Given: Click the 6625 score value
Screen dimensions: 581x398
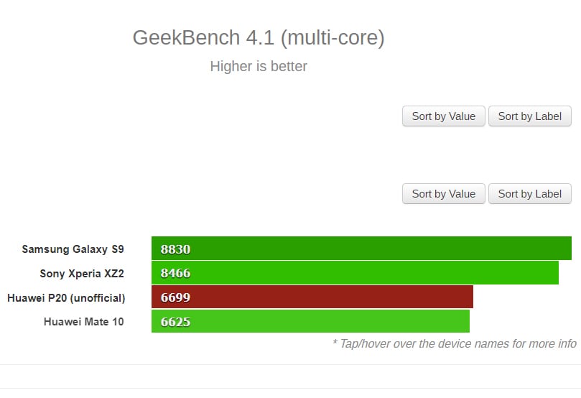Looking at the screenshot, I should tap(175, 322).
